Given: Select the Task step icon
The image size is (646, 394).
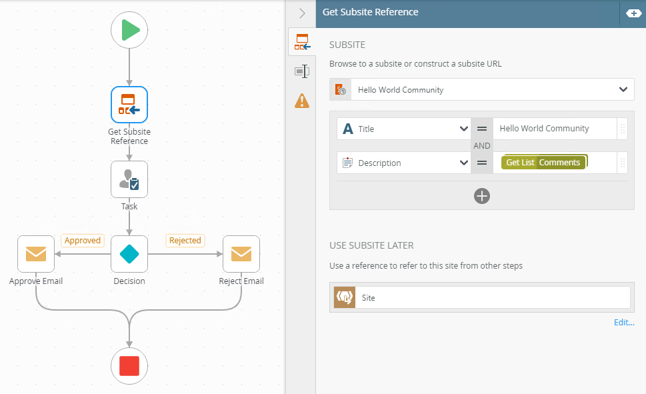Looking at the screenshot, I should [x=129, y=179].
